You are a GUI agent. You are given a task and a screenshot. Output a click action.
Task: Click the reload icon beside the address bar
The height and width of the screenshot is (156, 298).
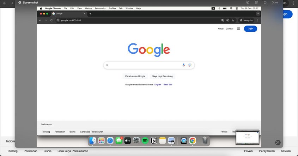click(51, 20)
